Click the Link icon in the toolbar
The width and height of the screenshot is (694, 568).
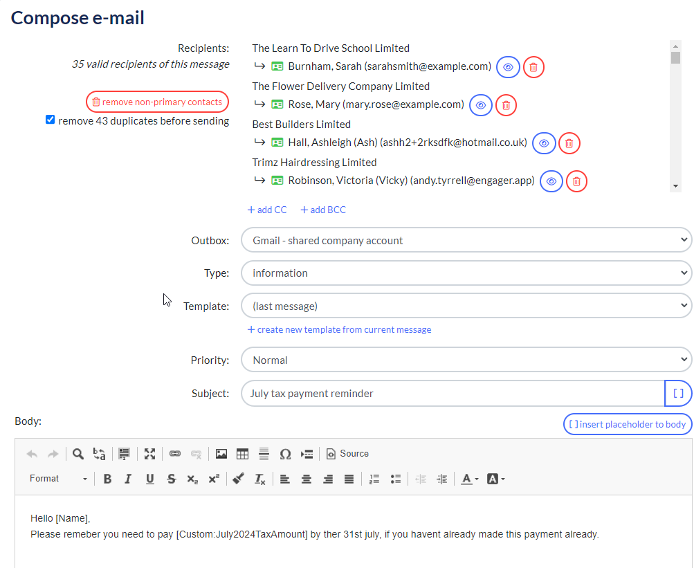pyautogui.click(x=175, y=454)
